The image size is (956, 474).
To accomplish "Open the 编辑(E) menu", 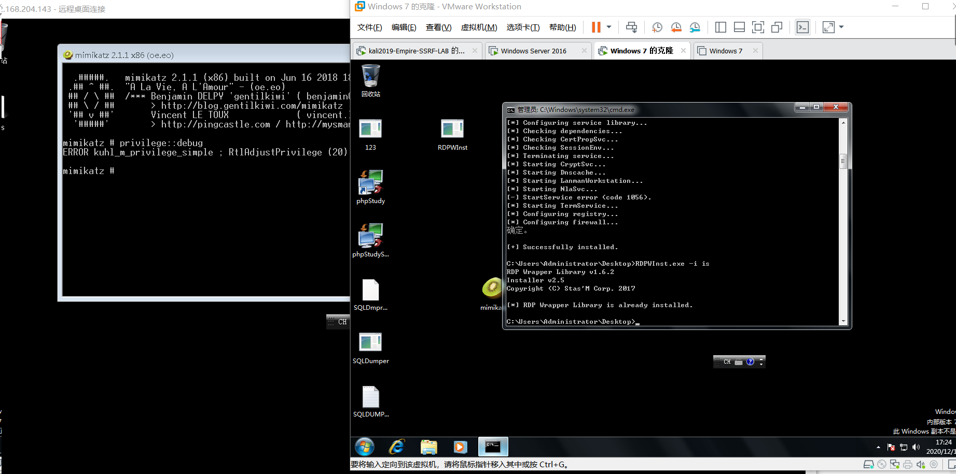I will 404,27.
